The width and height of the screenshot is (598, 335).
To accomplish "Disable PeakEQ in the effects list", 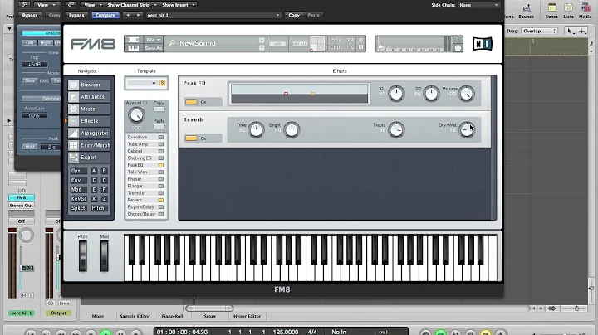I will coord(161,165).
